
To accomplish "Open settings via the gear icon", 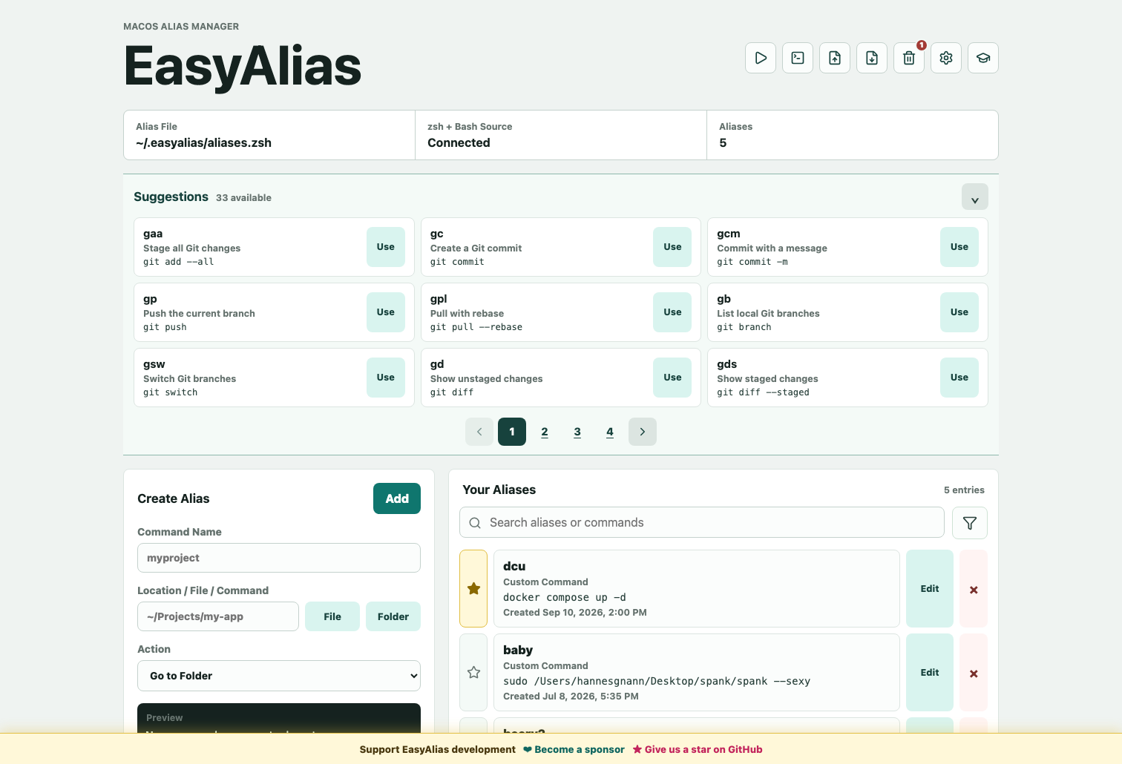I will pos(946,58).
